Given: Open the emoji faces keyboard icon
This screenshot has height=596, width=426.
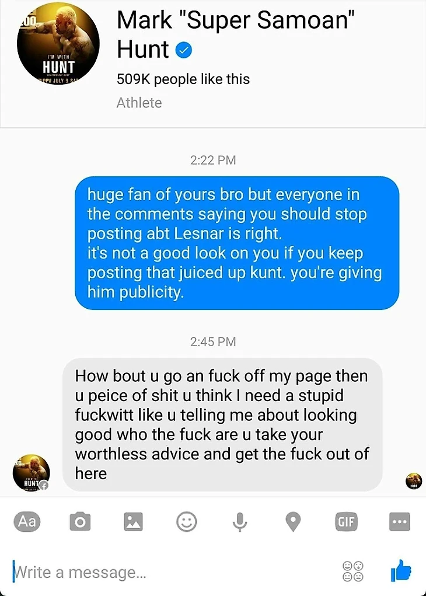Looking at the screenshot, I should [353, 571].
